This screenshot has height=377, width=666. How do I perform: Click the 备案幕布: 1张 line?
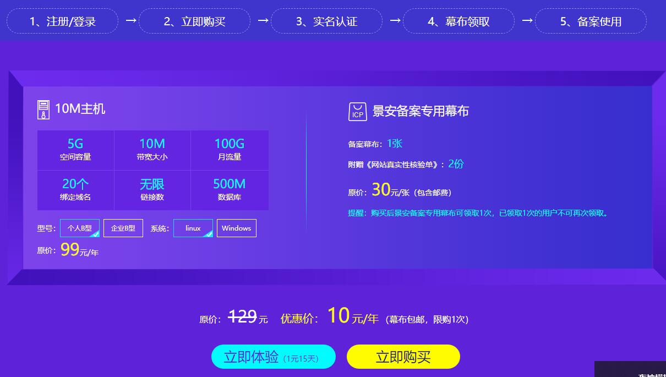pyautogui.click(x=375, y=144)
